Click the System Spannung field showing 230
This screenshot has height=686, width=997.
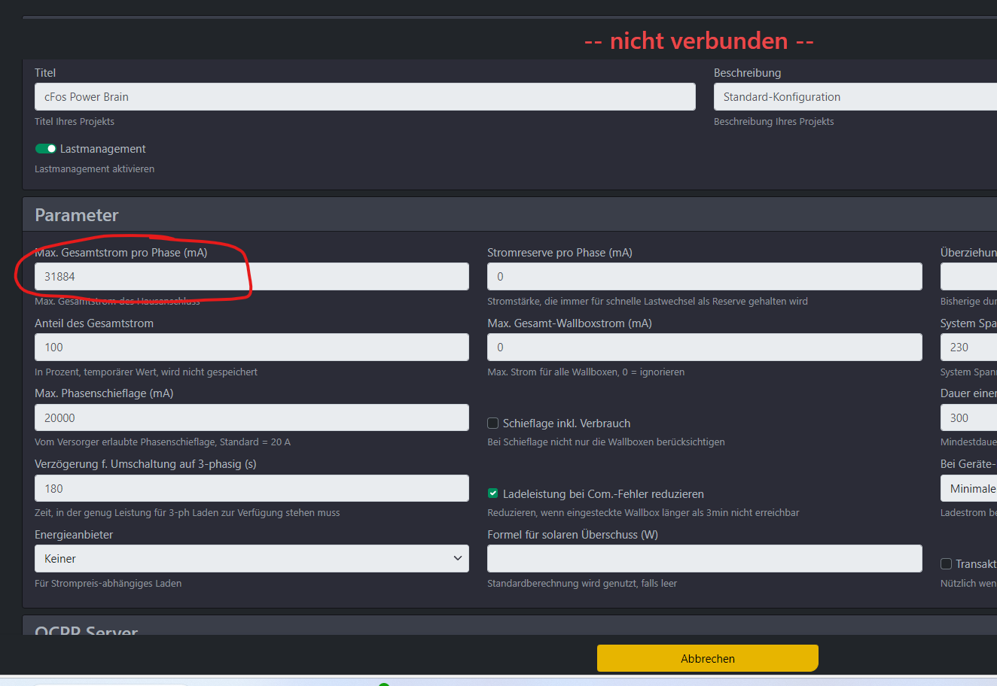[x=970, y=348]
